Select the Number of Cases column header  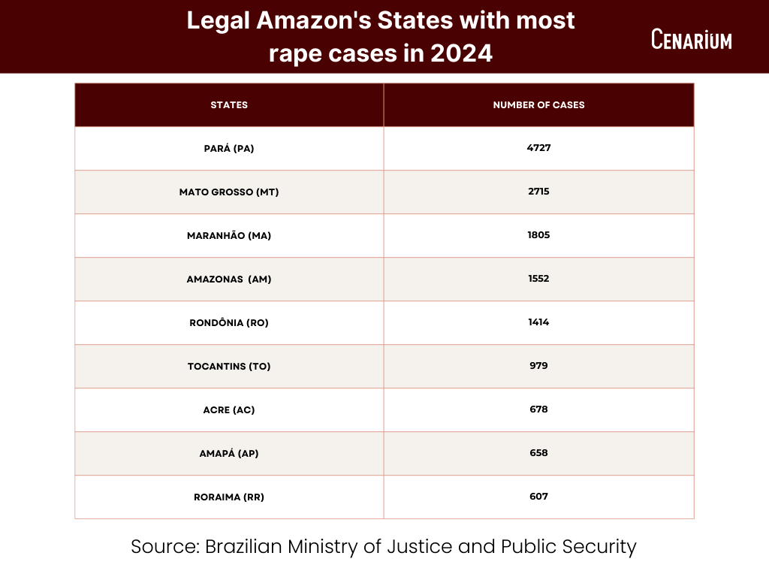538,105
